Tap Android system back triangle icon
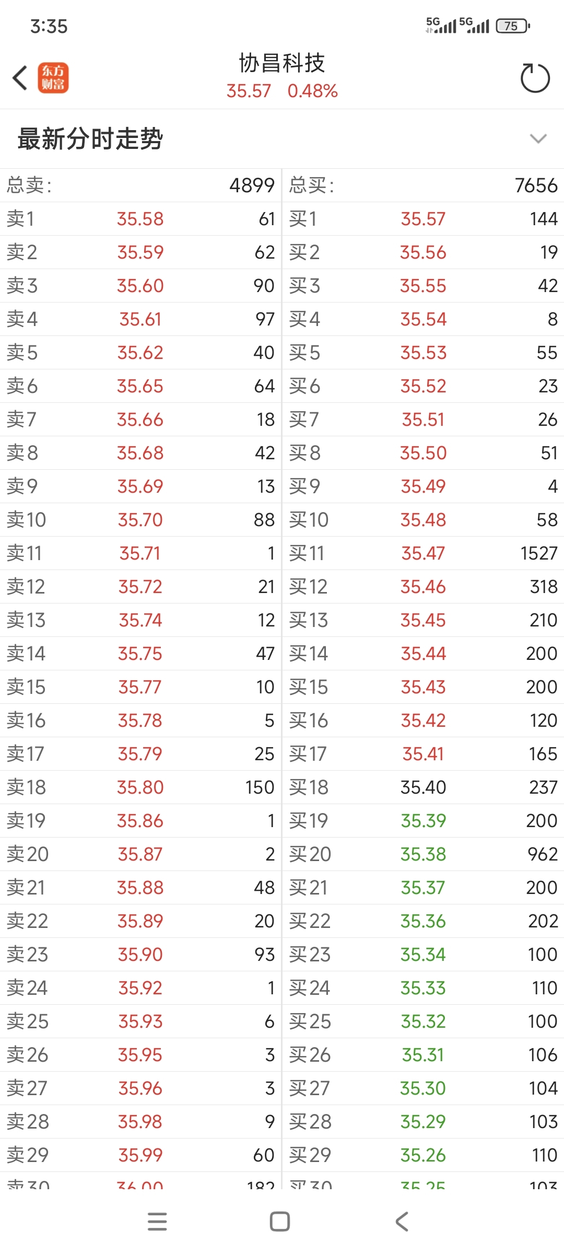Screen dimensions: 564x1254 click(402, 1222)
